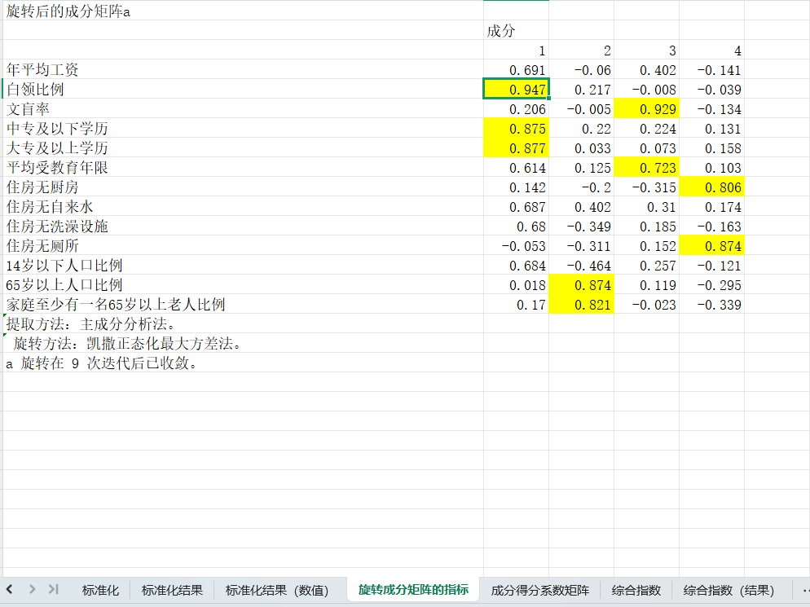The image size is (810, 607).
Task: Select cell -0.141 in 年平均工资 row
Action: (x=711, y=70)
